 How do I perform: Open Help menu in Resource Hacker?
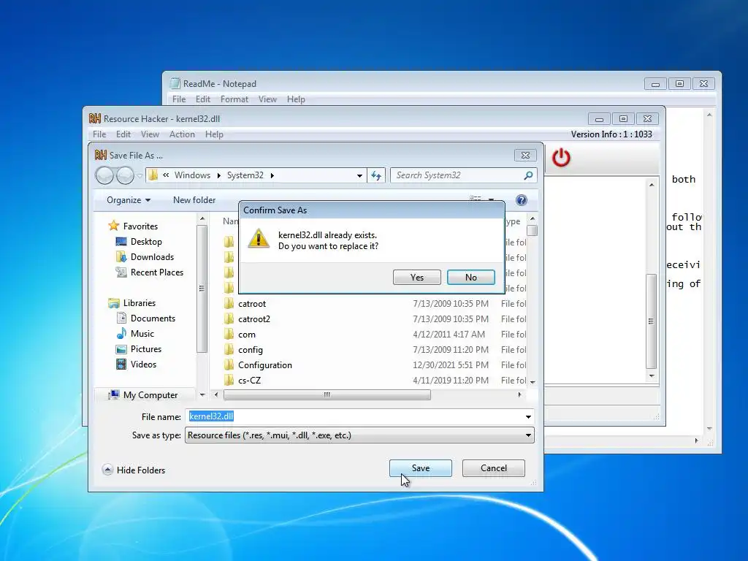(x=214, y=134)
